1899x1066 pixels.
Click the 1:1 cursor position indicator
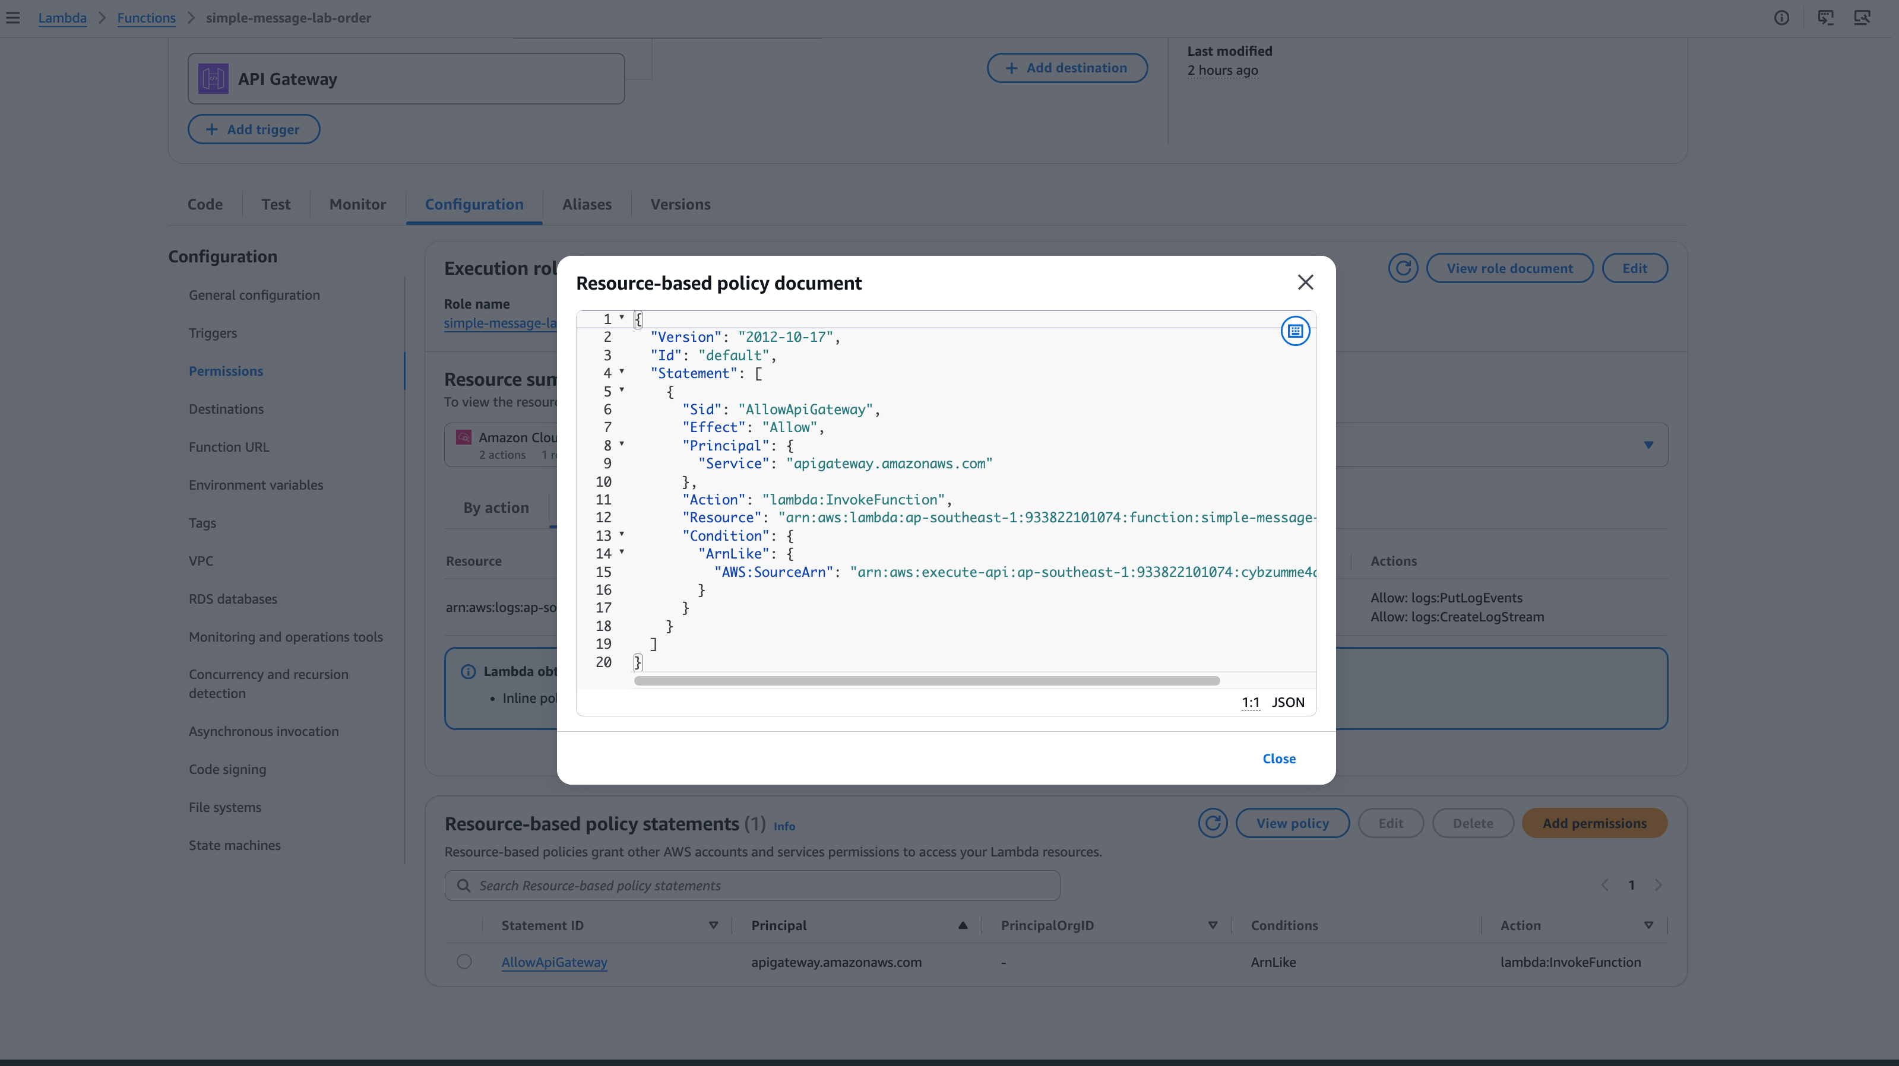[x=1251, y=702]
